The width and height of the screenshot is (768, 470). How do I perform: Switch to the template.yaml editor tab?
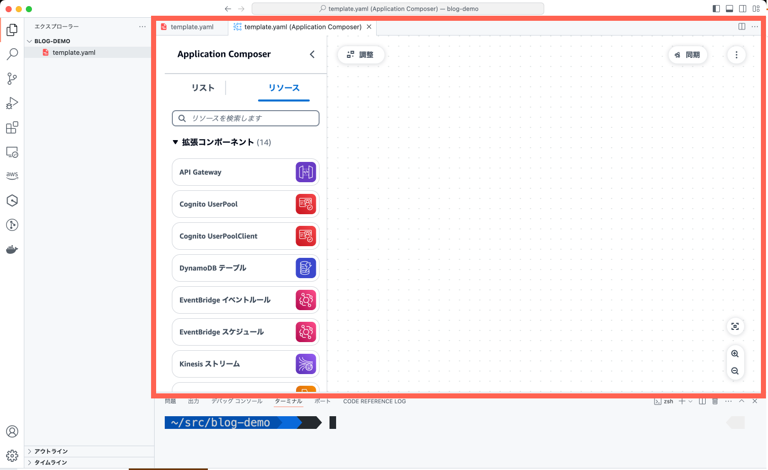(x=192, y=27)
